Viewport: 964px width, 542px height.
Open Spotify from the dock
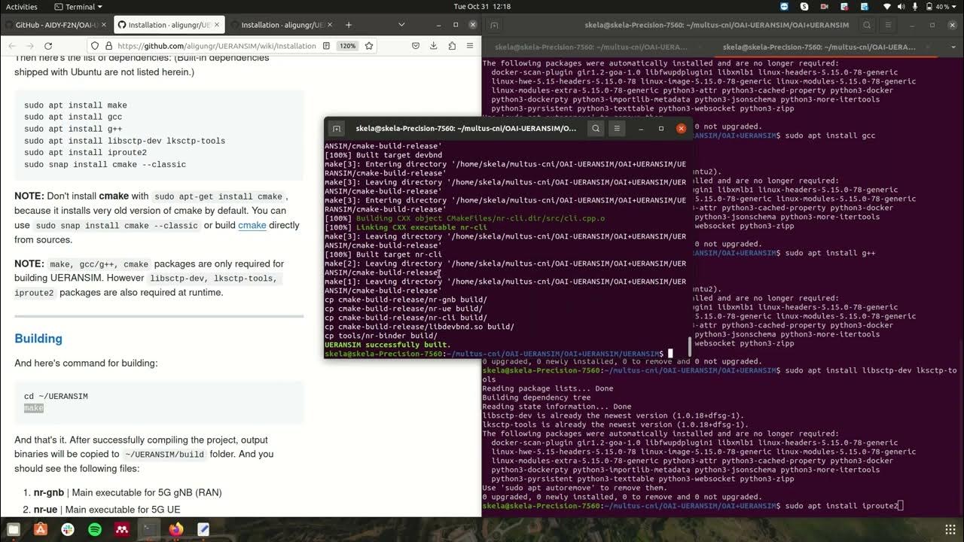click(x=95, y=529)
